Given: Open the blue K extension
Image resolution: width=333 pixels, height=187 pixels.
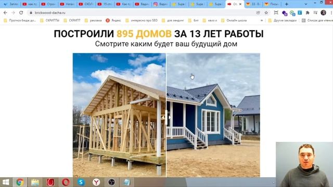Looking at the screenshot, I should point(300,12).
